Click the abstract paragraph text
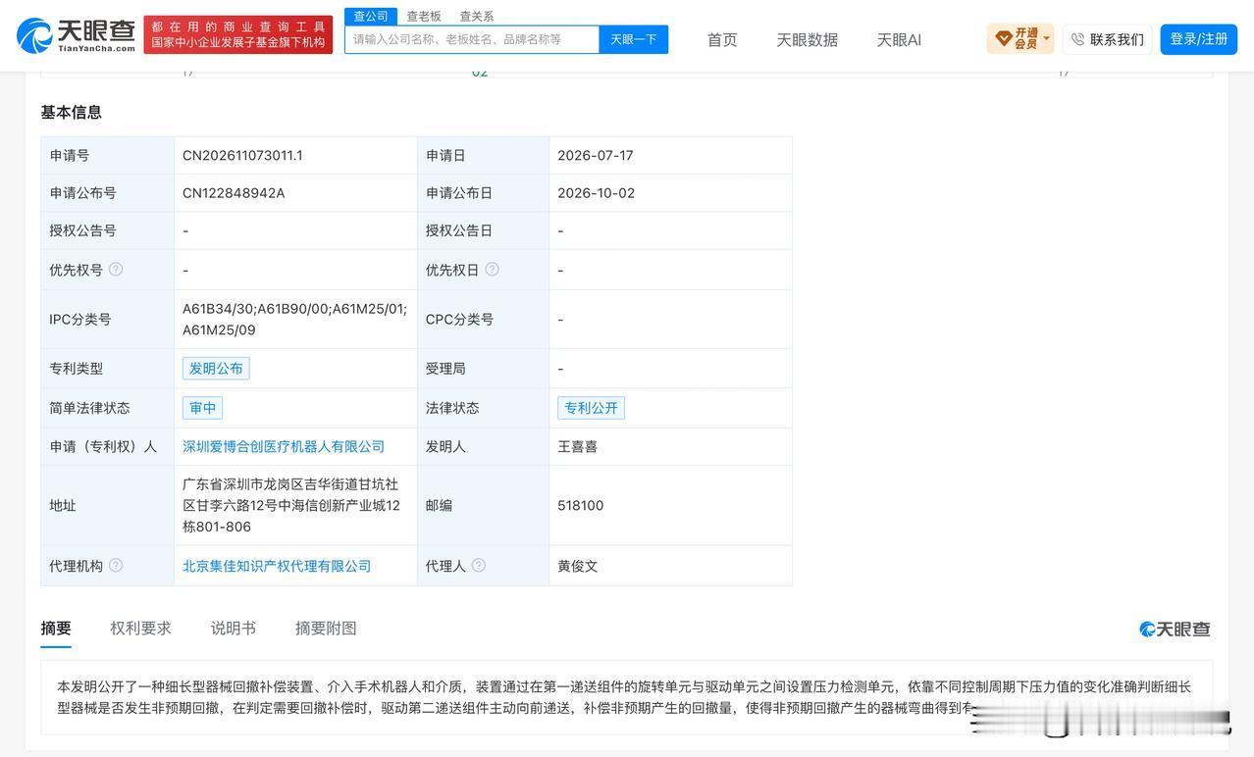Image resolution: width=1254 pixels, height=757 pixels. [x=626, y=697]
